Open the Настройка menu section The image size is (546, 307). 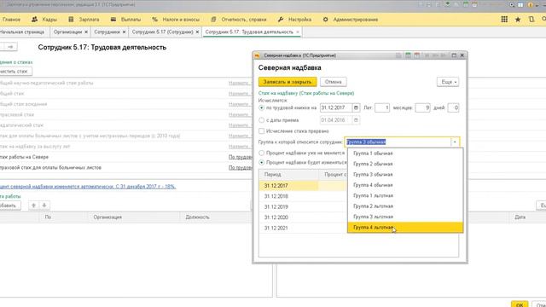point(294,20)
